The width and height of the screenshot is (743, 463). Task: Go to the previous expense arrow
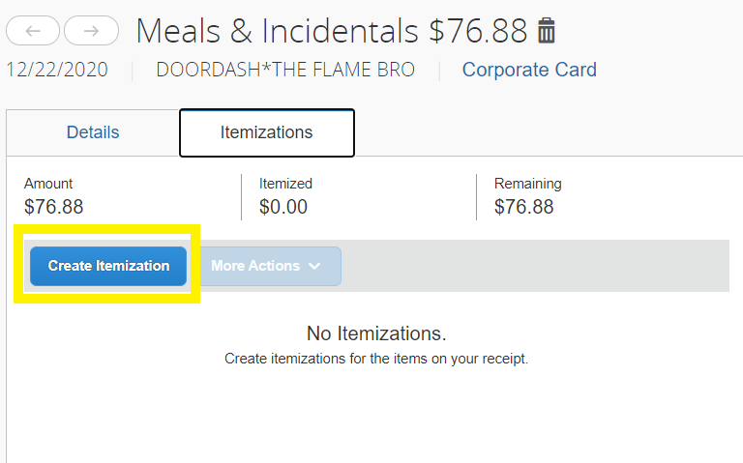pyautogui.click(x=34, y=31)
